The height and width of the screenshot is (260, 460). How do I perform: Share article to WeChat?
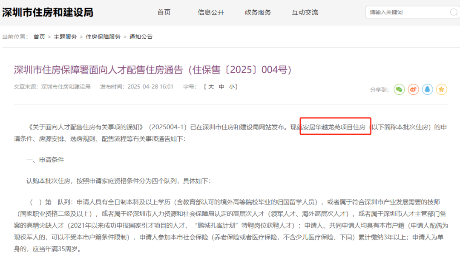point(399,89)
